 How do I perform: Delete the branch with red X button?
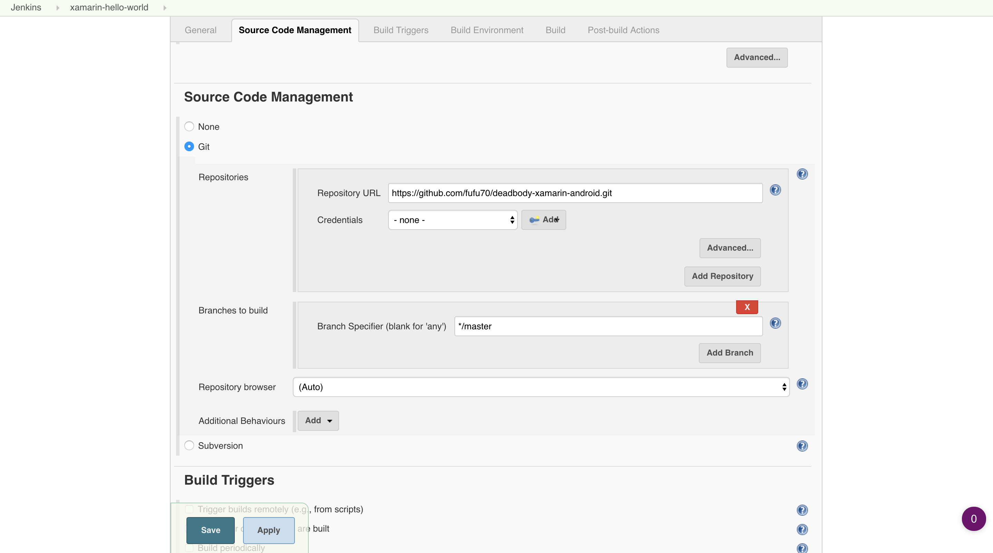(747, 307)
